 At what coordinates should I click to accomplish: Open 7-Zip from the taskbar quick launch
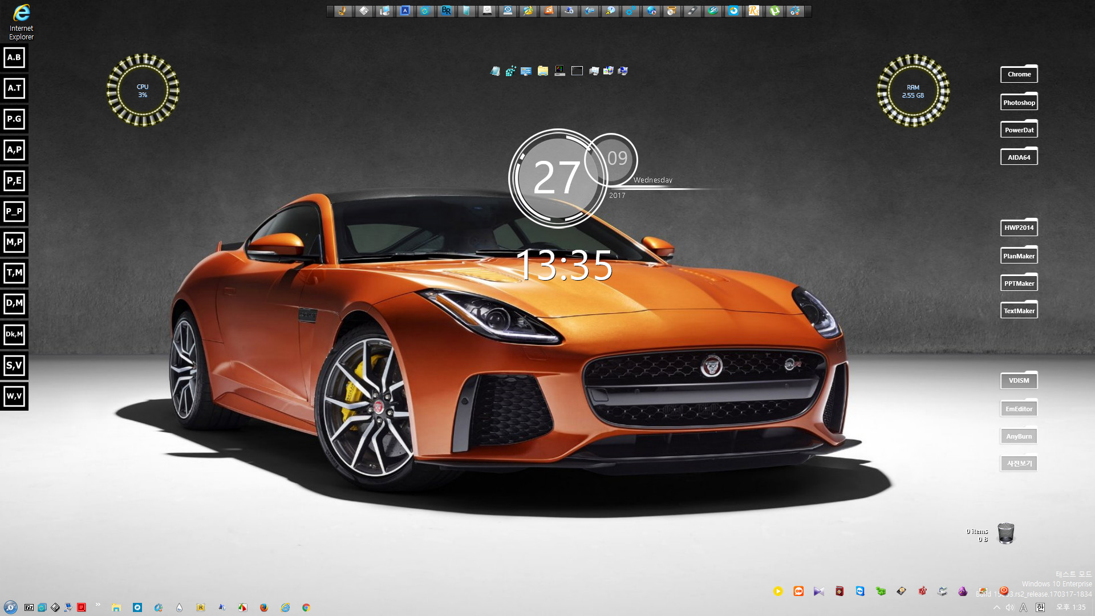[29, 607]
